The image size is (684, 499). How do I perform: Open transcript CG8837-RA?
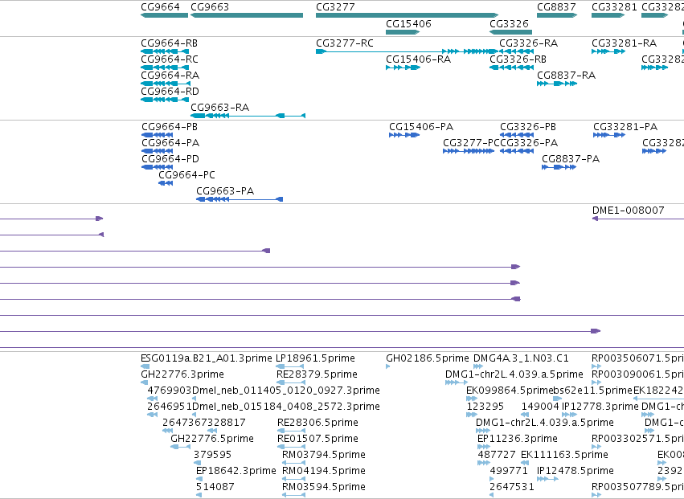(x=566, y=76)
